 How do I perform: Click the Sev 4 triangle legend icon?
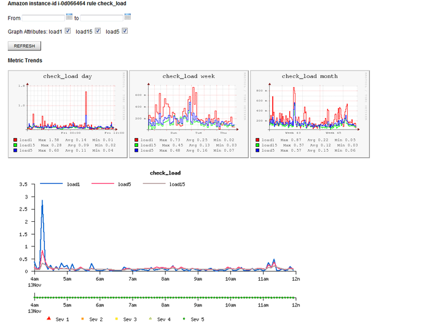(150, 318)
